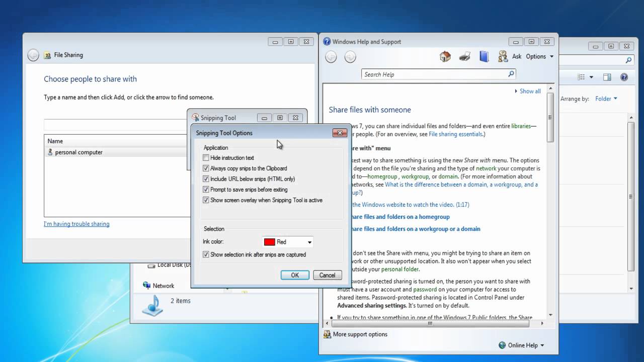The image size is (644, 362).
Task: Click Help article scroll up arrow
Action: point(550,88)
